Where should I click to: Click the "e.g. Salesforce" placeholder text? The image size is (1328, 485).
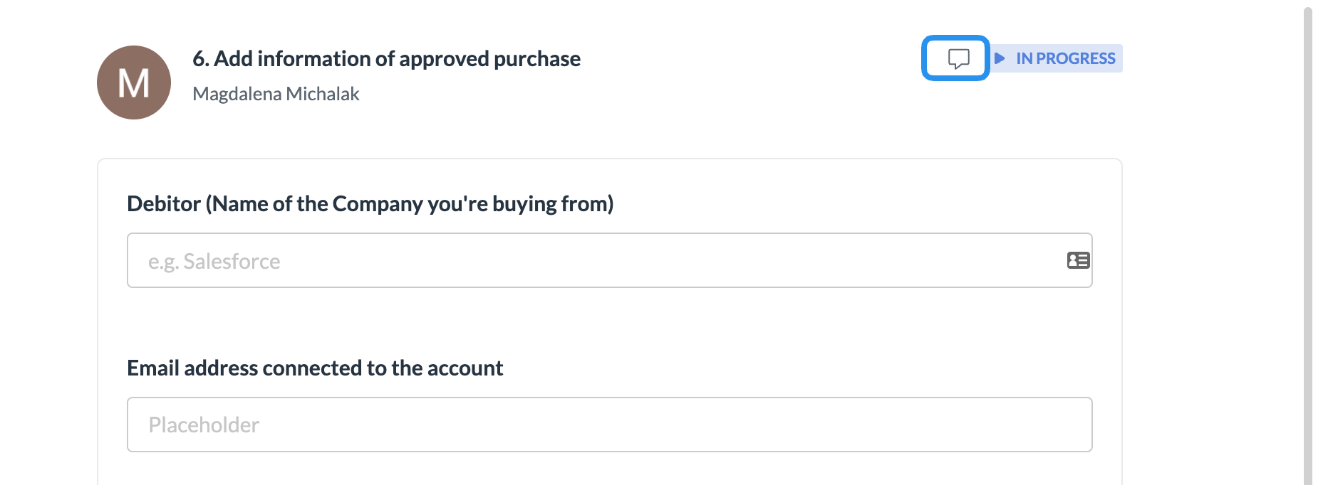[214, 262]
